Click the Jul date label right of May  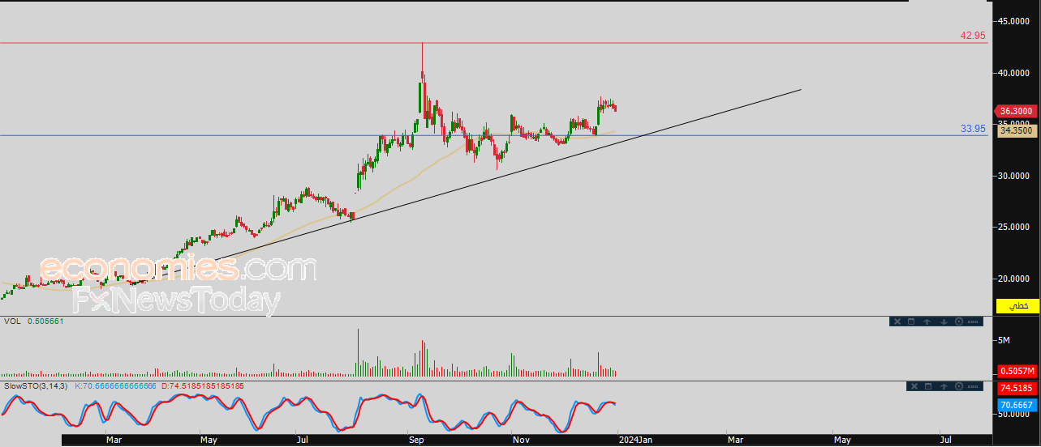(x=945, y=440)
